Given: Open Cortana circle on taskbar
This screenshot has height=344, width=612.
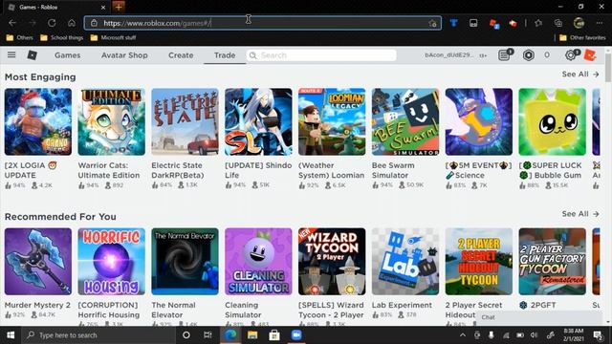Looking at the screenshot, I should pyautogui.click(x=186, y=335).
